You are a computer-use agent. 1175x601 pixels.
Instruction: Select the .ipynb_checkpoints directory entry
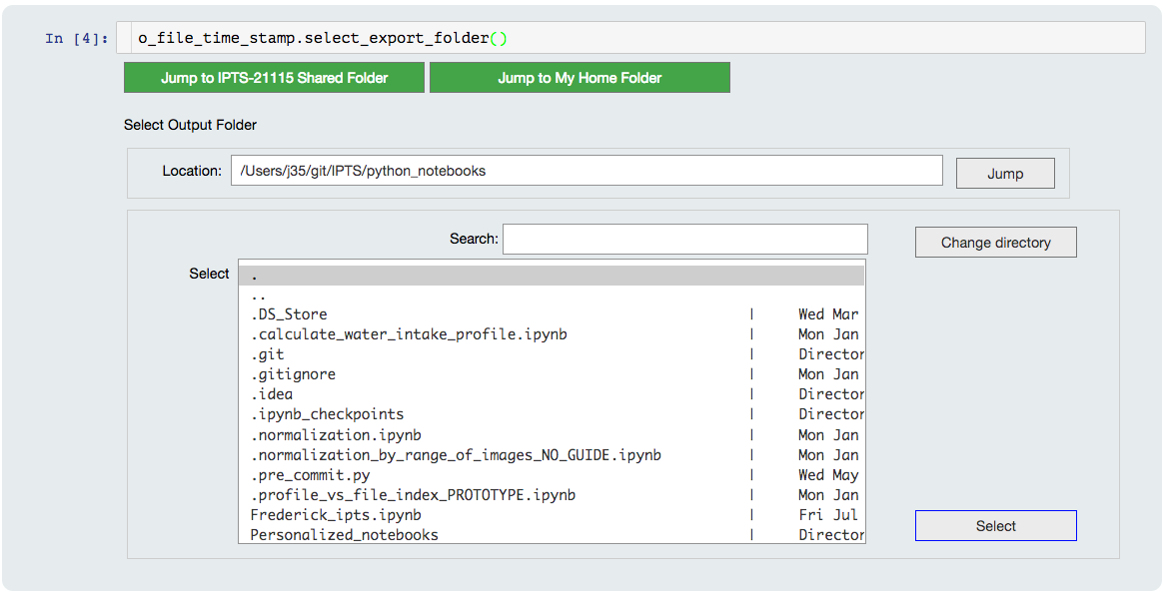click(327, 414)
